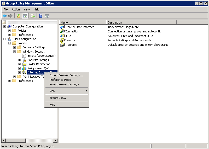Click 'Default program settings and external programs' text

[138, 45]
